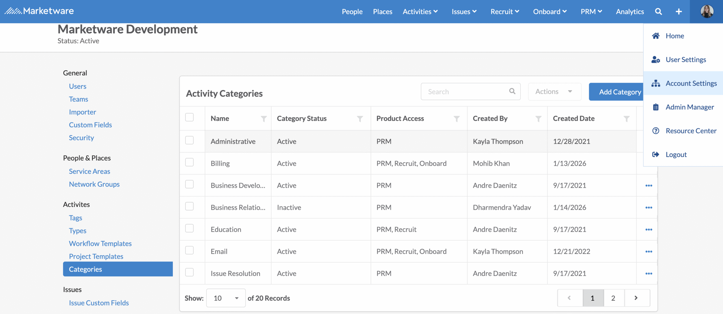
Task: Open the Show records per page dropdown
Action: pos(226,298)
